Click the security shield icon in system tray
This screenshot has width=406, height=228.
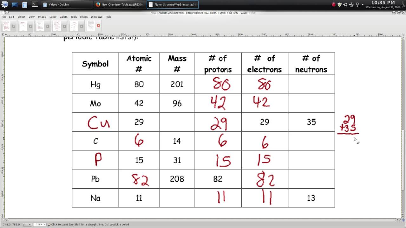pyautogui.click(x=339, y=5)
